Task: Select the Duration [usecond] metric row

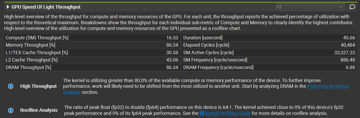Action: pyautogui.click(x=269, y=38)
